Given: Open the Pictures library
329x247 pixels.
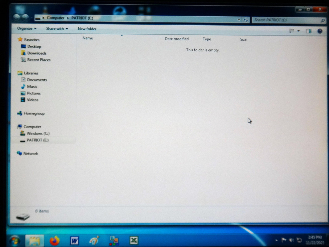Looking at the screenshot, I should (x=34, y=93).
